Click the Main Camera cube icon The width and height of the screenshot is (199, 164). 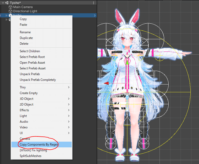(x=10, y=7)
